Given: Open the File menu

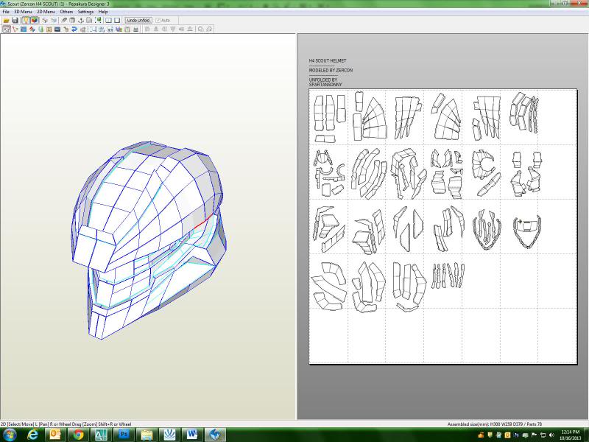Looking at the screenshot, I should click(x=6, y=12).
